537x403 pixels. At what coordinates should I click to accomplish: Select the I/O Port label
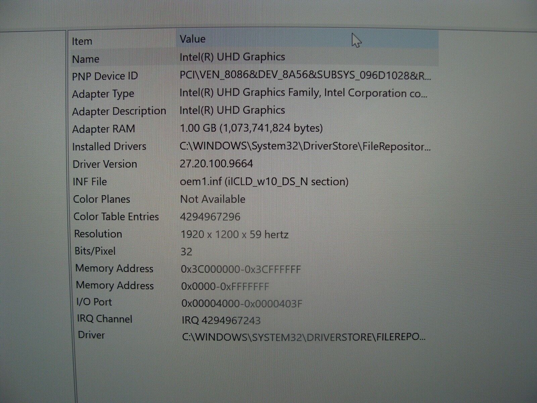click(94, 302)
